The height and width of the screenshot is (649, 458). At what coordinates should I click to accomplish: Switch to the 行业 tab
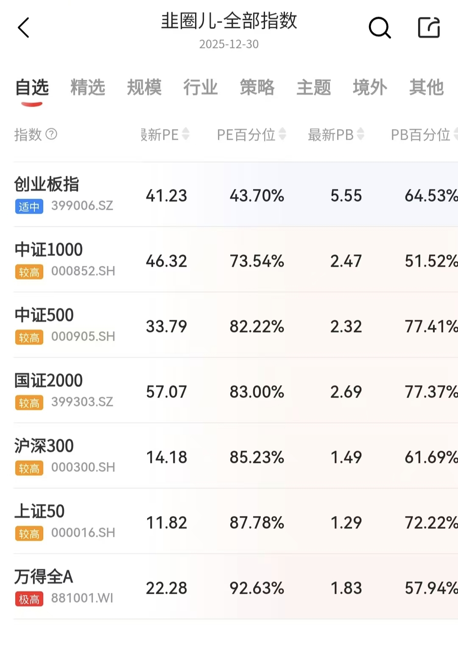(x=201, y=87)
